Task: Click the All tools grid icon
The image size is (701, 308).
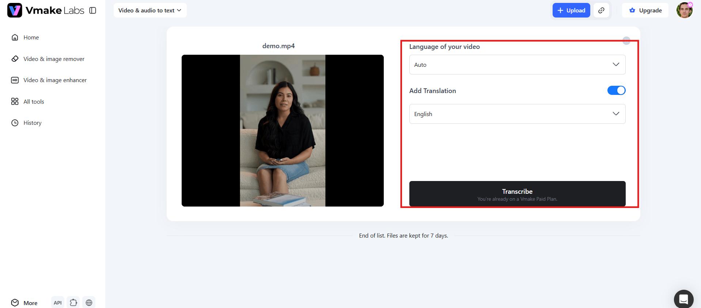Action: (x=15, y=101)
